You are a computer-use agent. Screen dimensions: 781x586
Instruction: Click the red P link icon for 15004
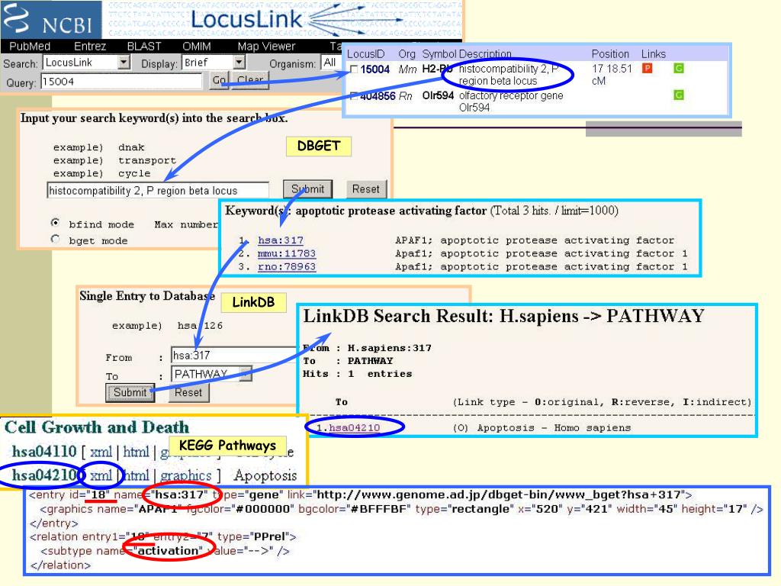pyautogui.click(x=647, y=68)
